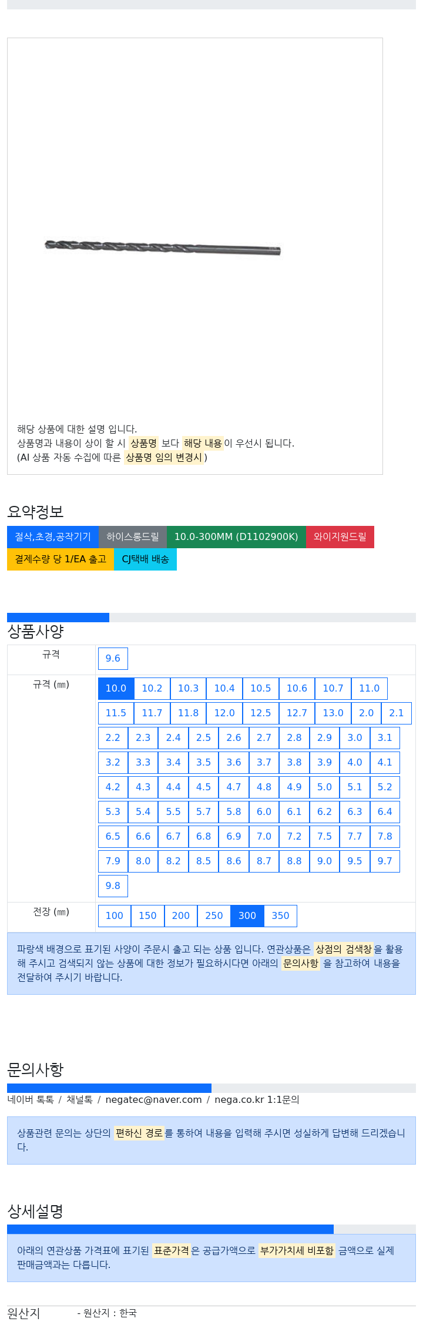
Task: Click the CJ택배 배송 badge
Action: [x=145, y=559]
